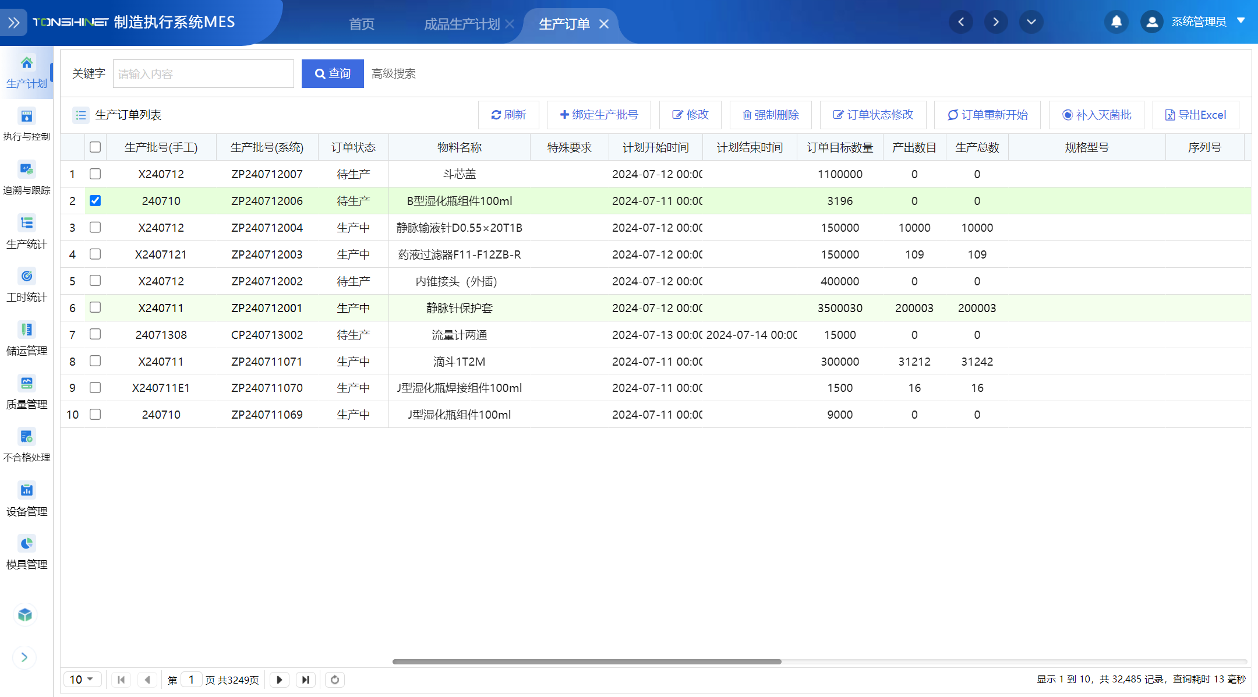
Task: Open the 生产计划 sidebar home icon
Action: coord(26,63)
